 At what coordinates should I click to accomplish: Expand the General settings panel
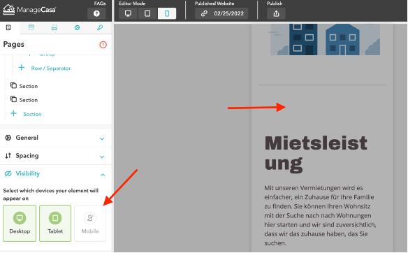(55, 138)
